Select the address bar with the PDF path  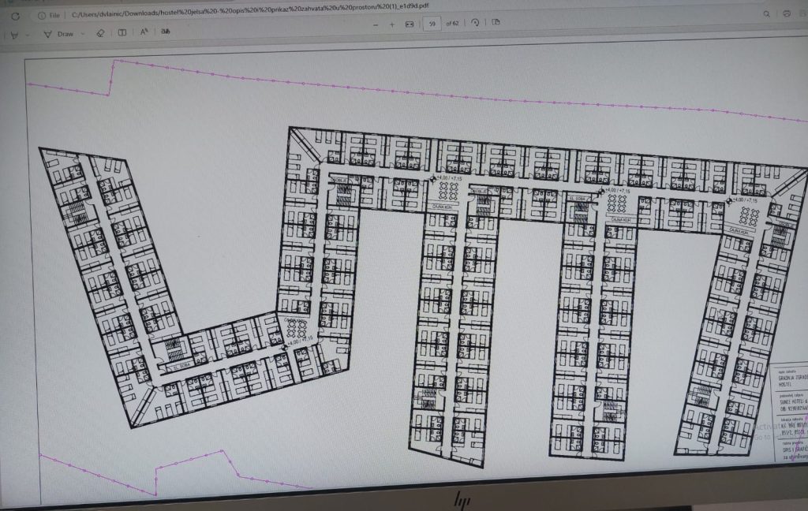coord(237,15)
